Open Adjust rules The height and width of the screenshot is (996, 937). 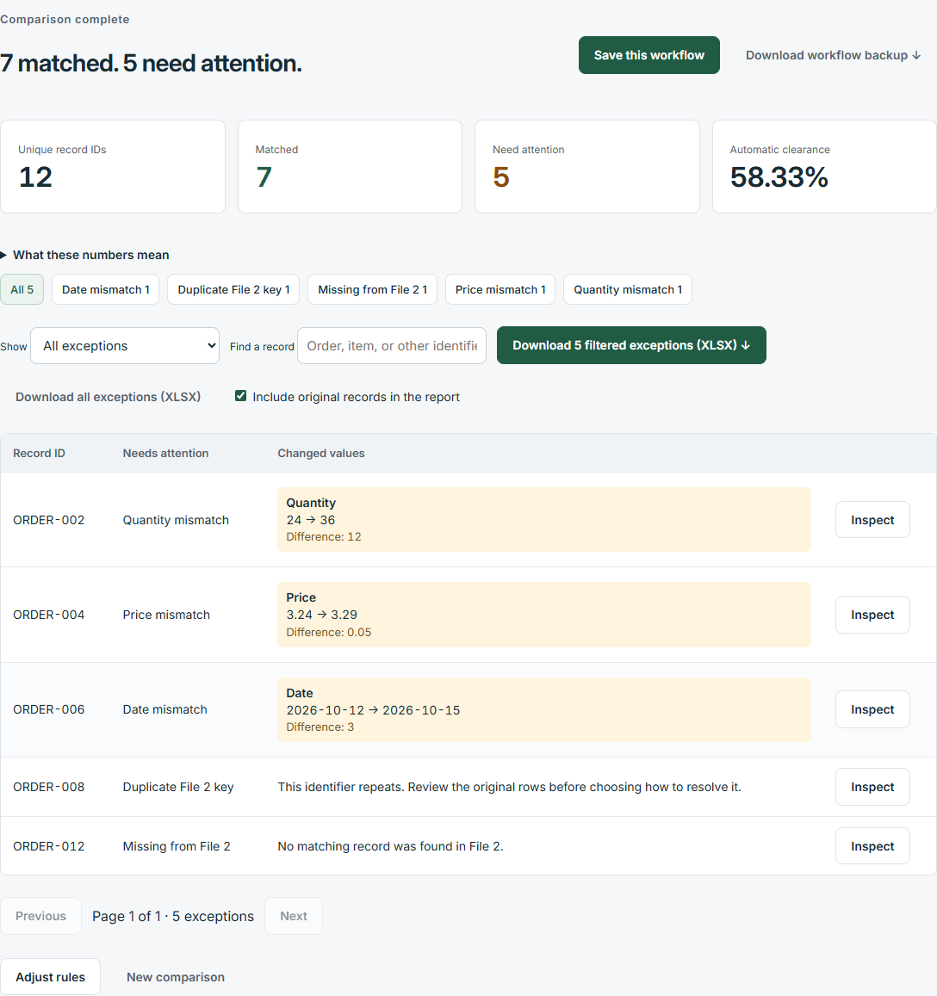(x=50, y=977)
